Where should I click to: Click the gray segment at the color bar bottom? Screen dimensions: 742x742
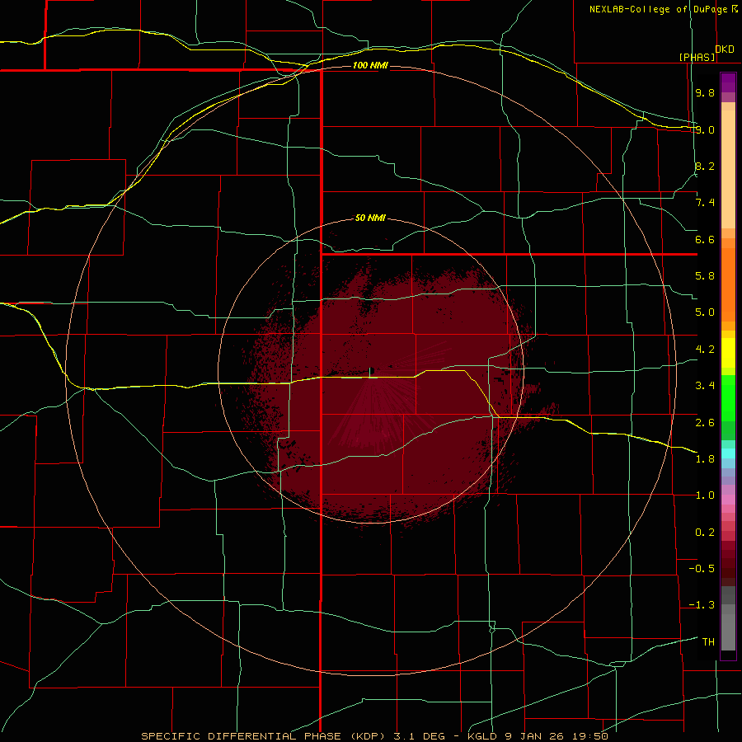tap(728, 632)
